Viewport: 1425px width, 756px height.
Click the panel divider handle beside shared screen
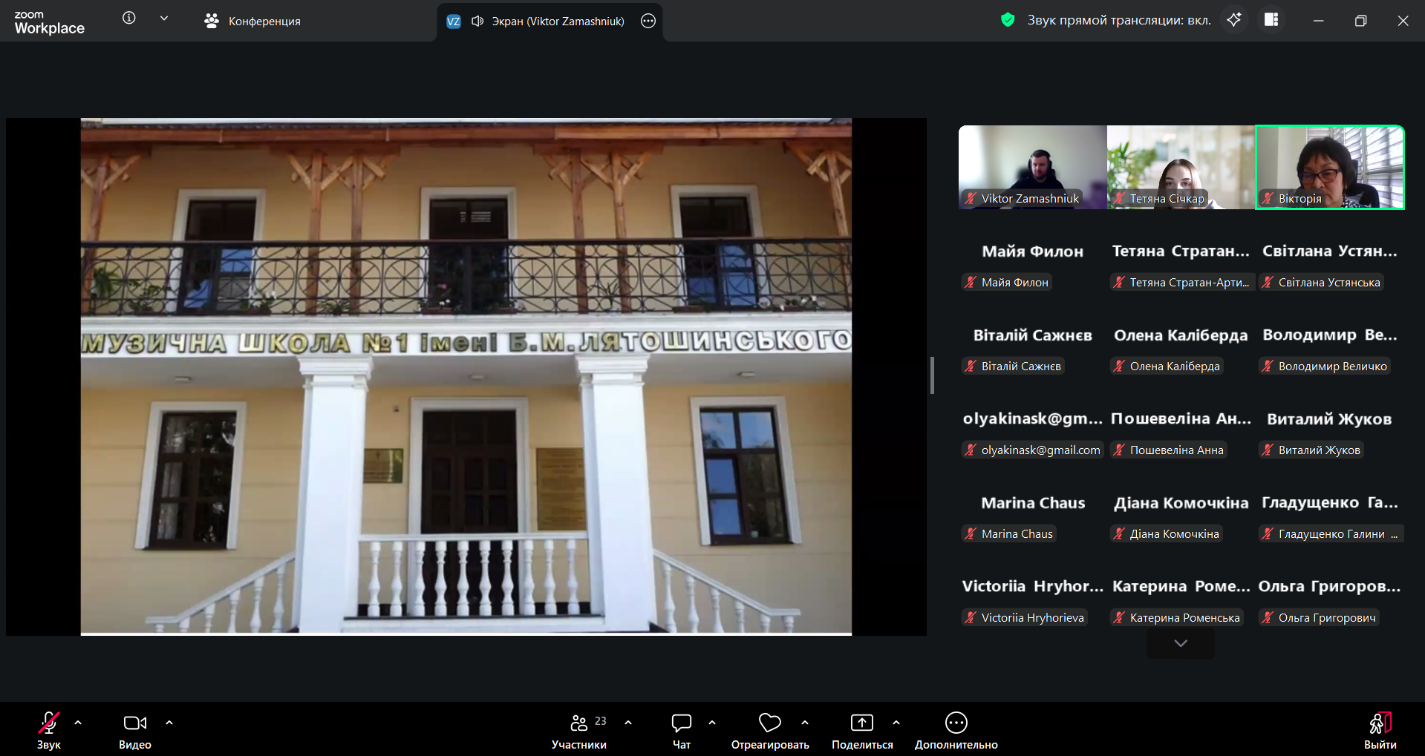(x=932, y=375)
